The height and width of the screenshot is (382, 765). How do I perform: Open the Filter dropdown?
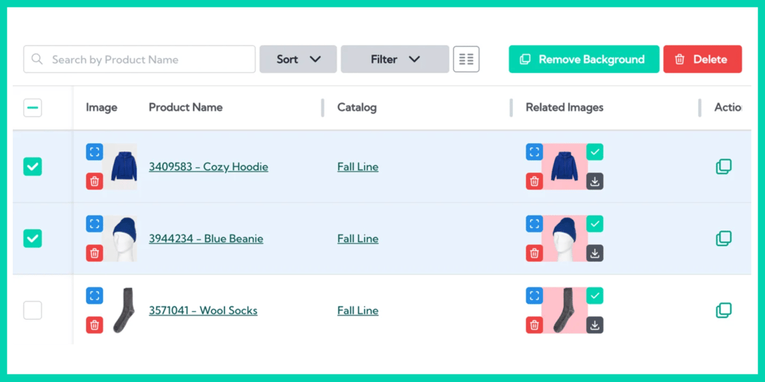(x=395, y=59)
